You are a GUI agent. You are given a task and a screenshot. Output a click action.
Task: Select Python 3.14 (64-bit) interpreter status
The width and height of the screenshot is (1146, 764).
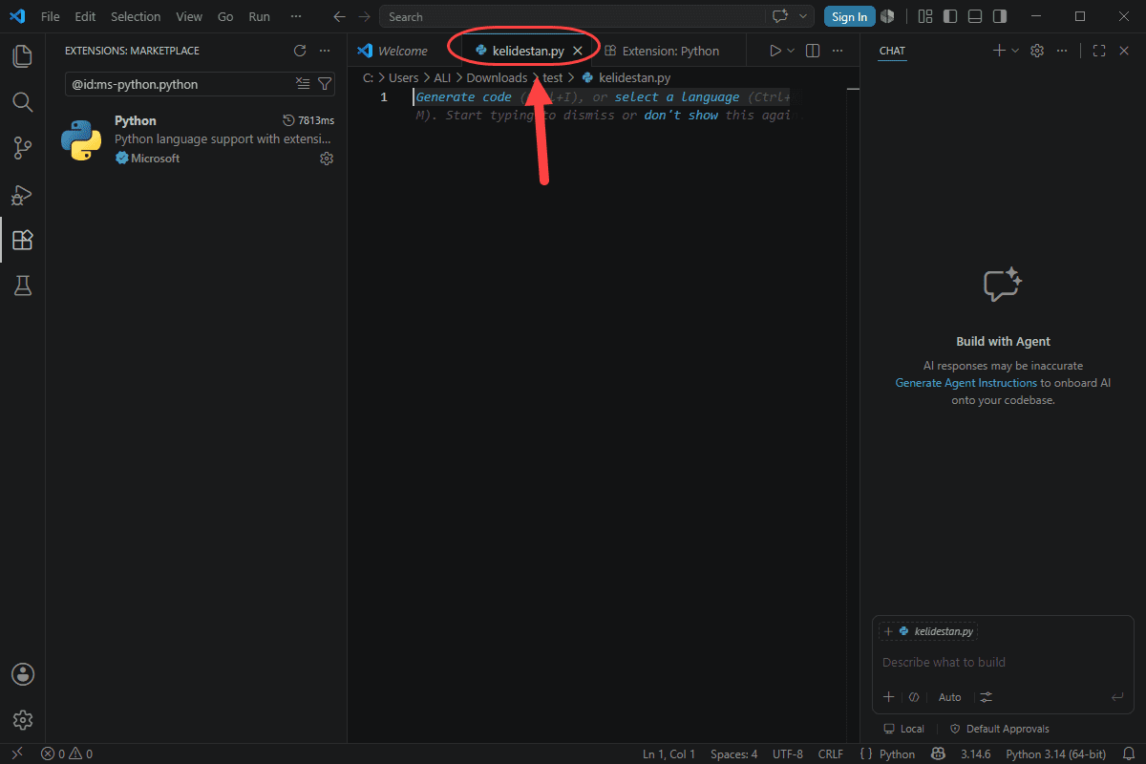pos(1055,753)
